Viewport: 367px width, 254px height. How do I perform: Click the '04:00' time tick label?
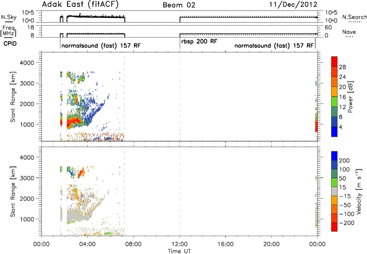click(87, 244)
